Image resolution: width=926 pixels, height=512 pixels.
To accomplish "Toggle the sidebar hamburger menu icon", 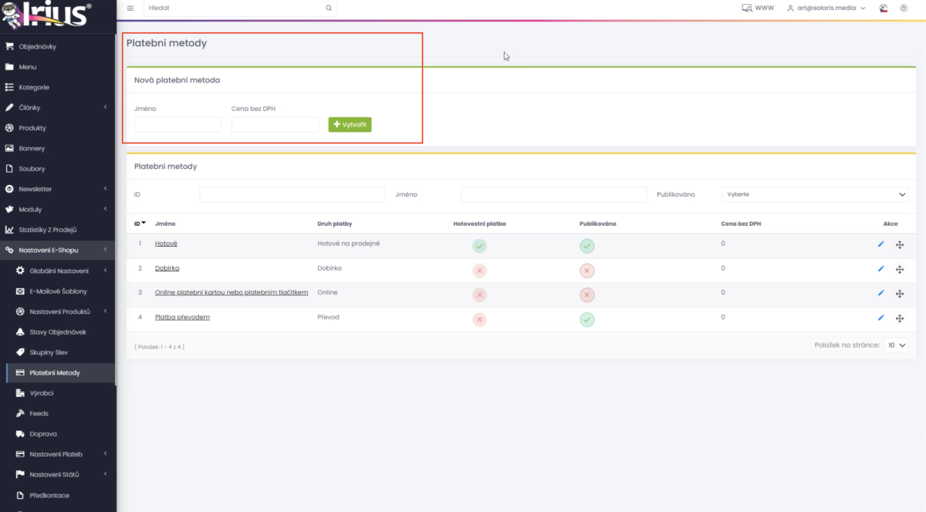I will [x=130, y=8].
